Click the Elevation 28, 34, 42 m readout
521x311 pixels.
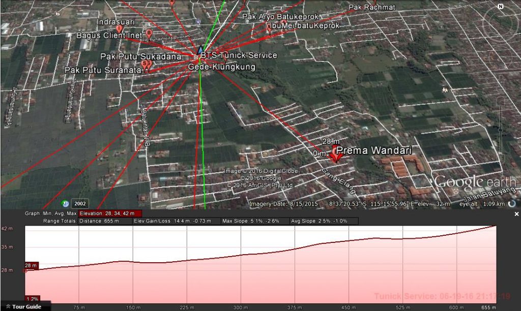click(x=110, y=213)
